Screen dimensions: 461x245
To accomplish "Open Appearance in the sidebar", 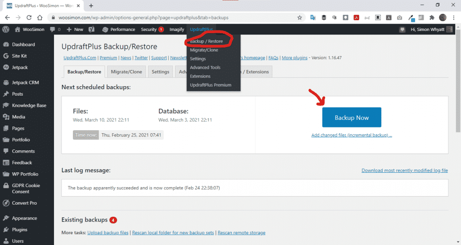I will click(24, 219).
